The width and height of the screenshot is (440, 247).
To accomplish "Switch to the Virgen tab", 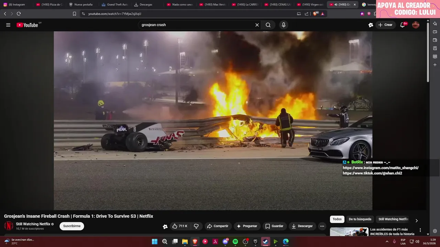I will pos(310,4).
